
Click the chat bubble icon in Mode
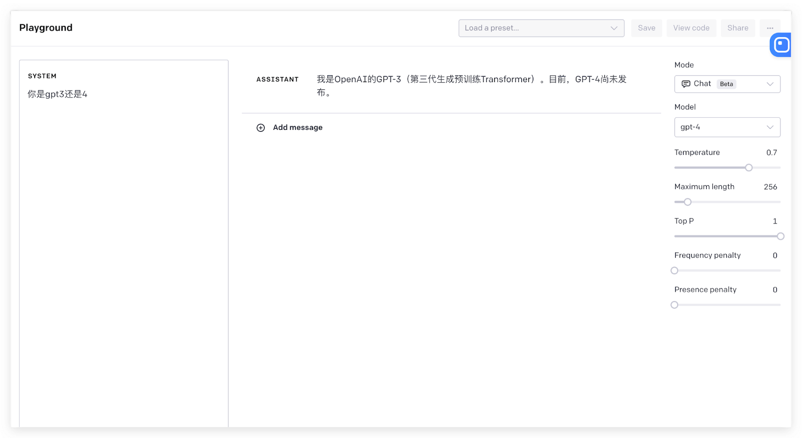click(686, 84)
